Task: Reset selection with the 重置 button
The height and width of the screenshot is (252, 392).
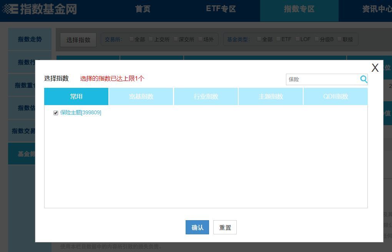Action: coord(225,227)
